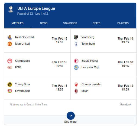Click the Young Boys club crest
Viewport: 139px width, 126px height.
pos(10,85)
